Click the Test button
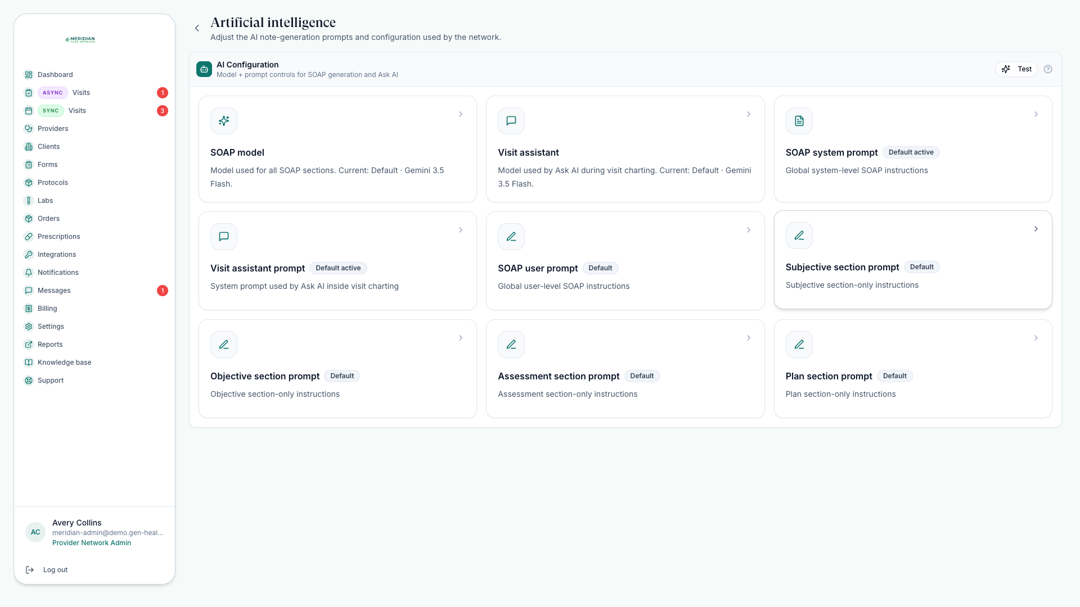 coord(1016,69)
